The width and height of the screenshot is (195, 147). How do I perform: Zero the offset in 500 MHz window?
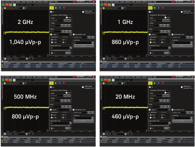click(x=65, y=101)
